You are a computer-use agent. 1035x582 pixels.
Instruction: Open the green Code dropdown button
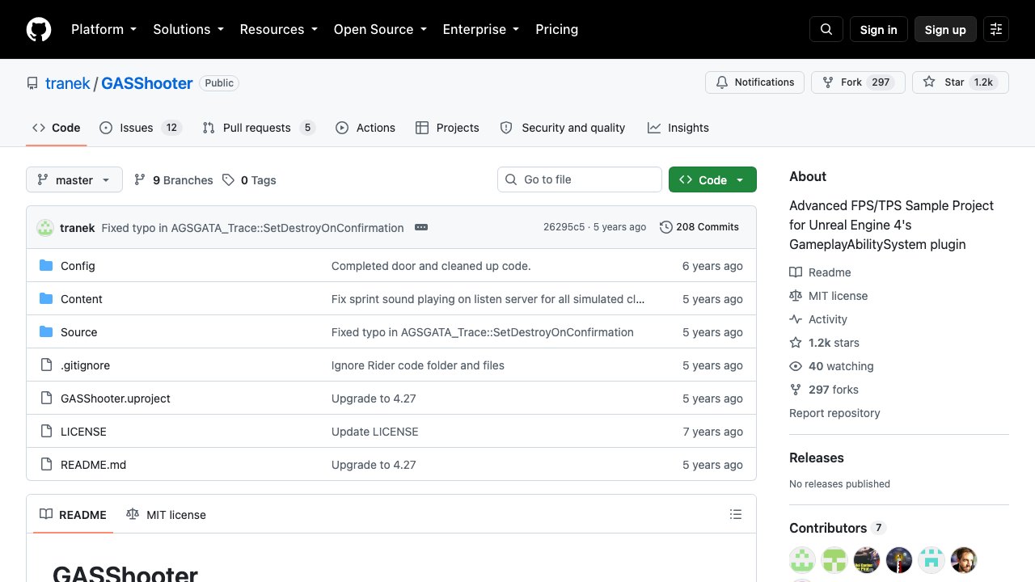point(712,180)
